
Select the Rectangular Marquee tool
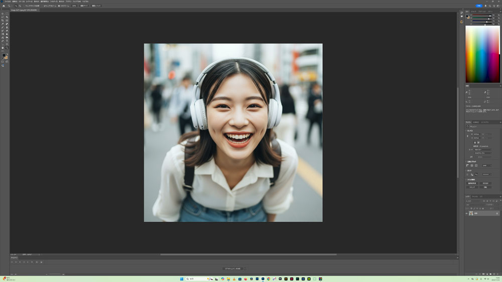pyautogui.click(x=7, y=14)
